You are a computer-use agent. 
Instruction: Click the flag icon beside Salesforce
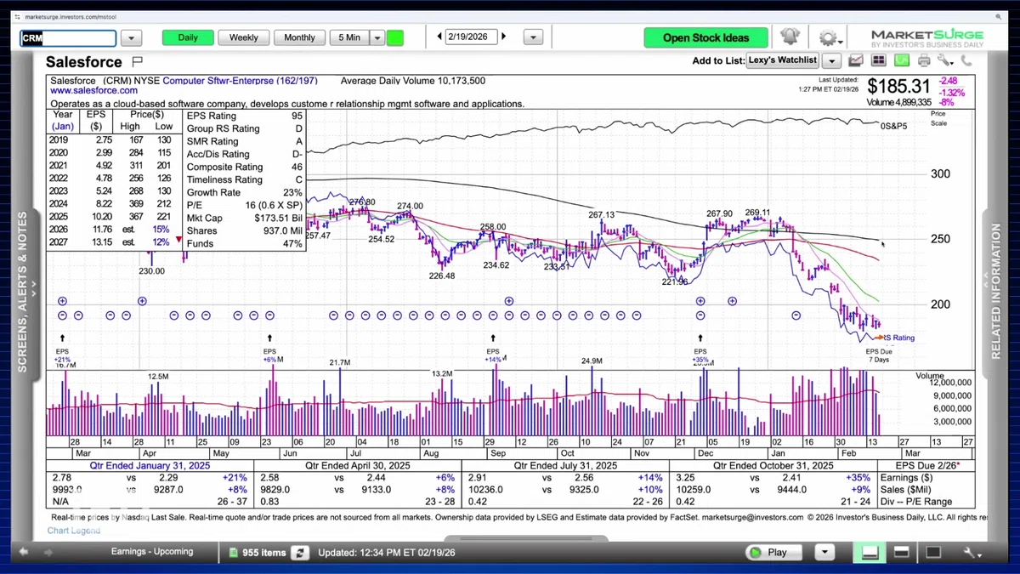point(138,61)
